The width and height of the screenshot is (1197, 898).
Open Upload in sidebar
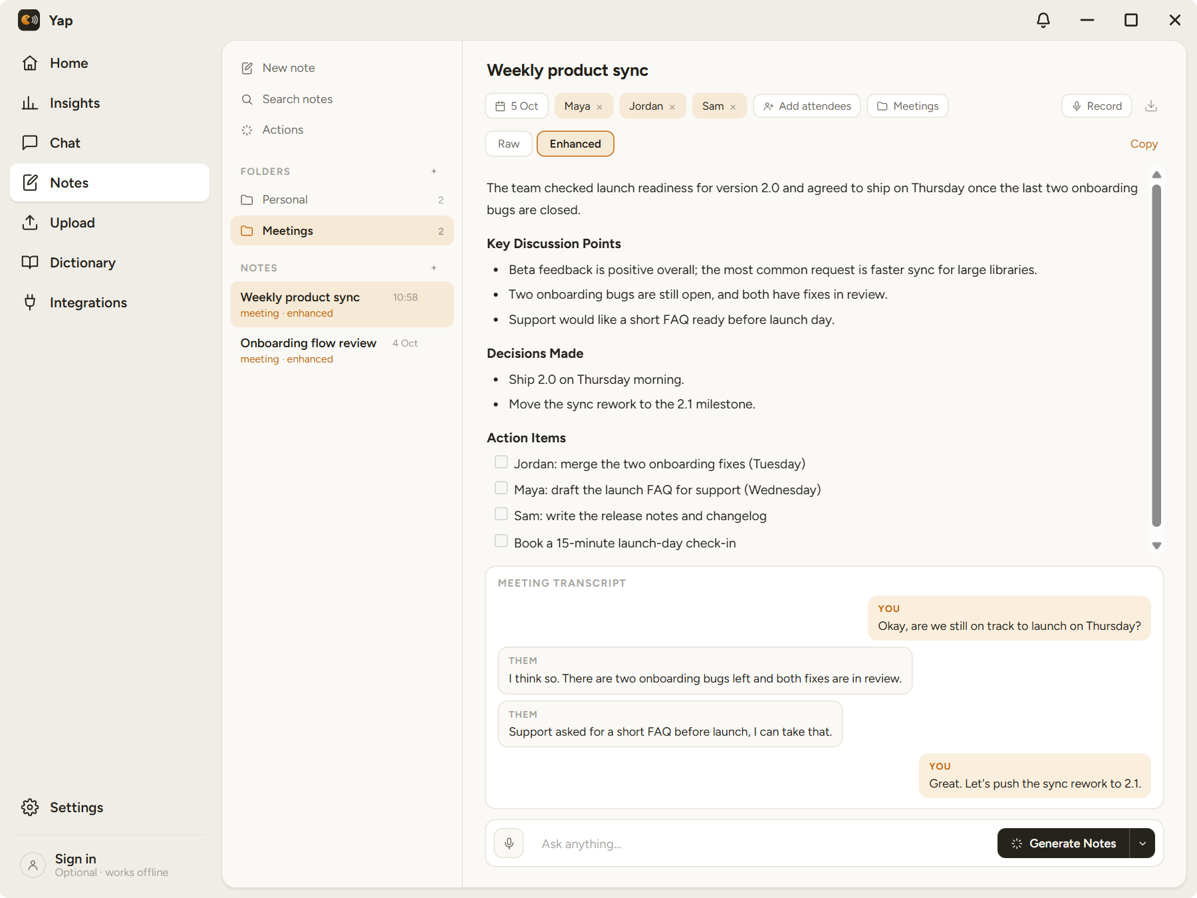110,223
